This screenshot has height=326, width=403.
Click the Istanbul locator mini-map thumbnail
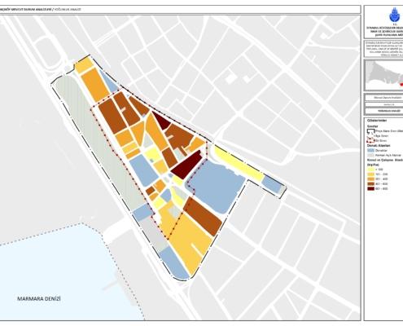383,75
